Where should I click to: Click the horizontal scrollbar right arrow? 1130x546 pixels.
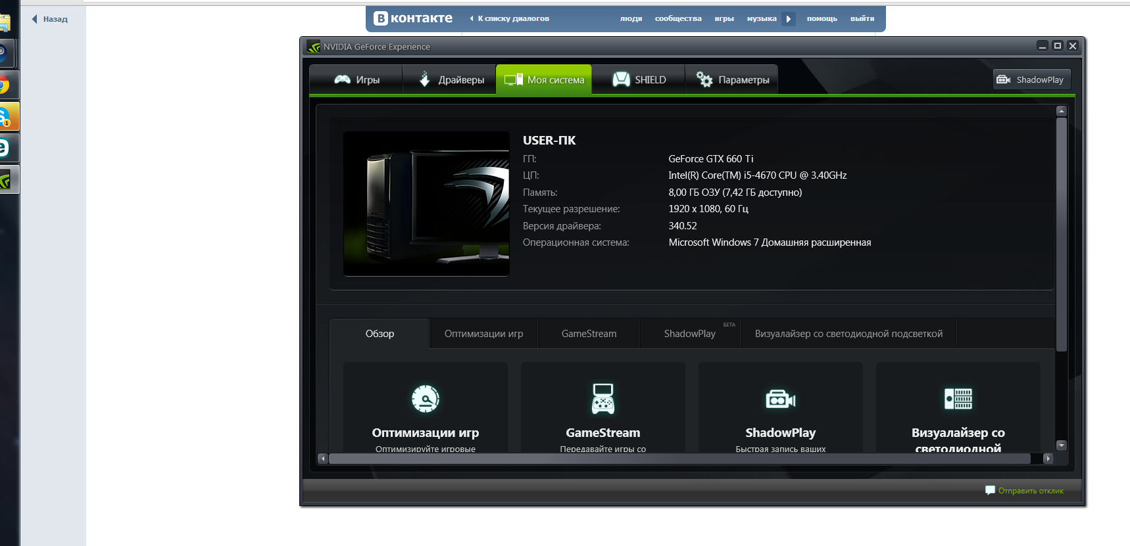pyautogui.click(x=1048, y=459)
